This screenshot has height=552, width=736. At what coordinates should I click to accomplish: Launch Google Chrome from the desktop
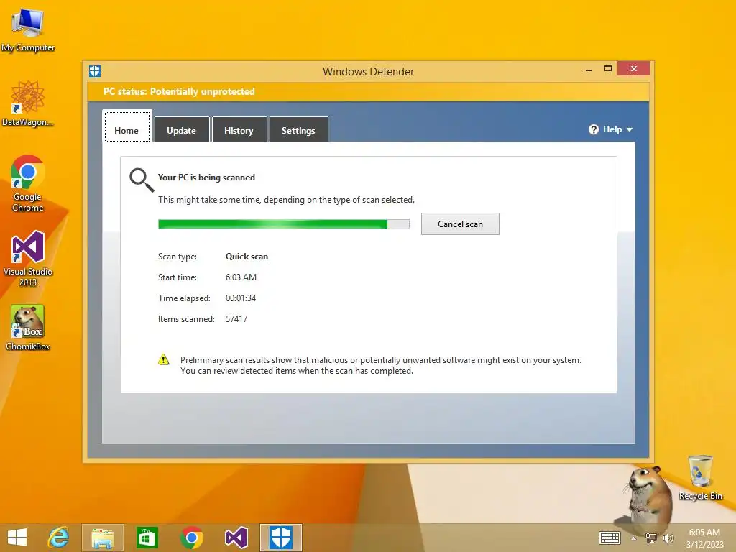28,183
